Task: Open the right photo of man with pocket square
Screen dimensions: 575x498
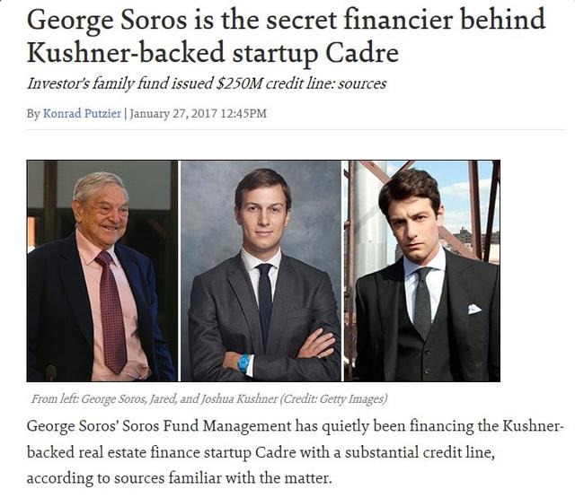Action: (x=422, y=270)
